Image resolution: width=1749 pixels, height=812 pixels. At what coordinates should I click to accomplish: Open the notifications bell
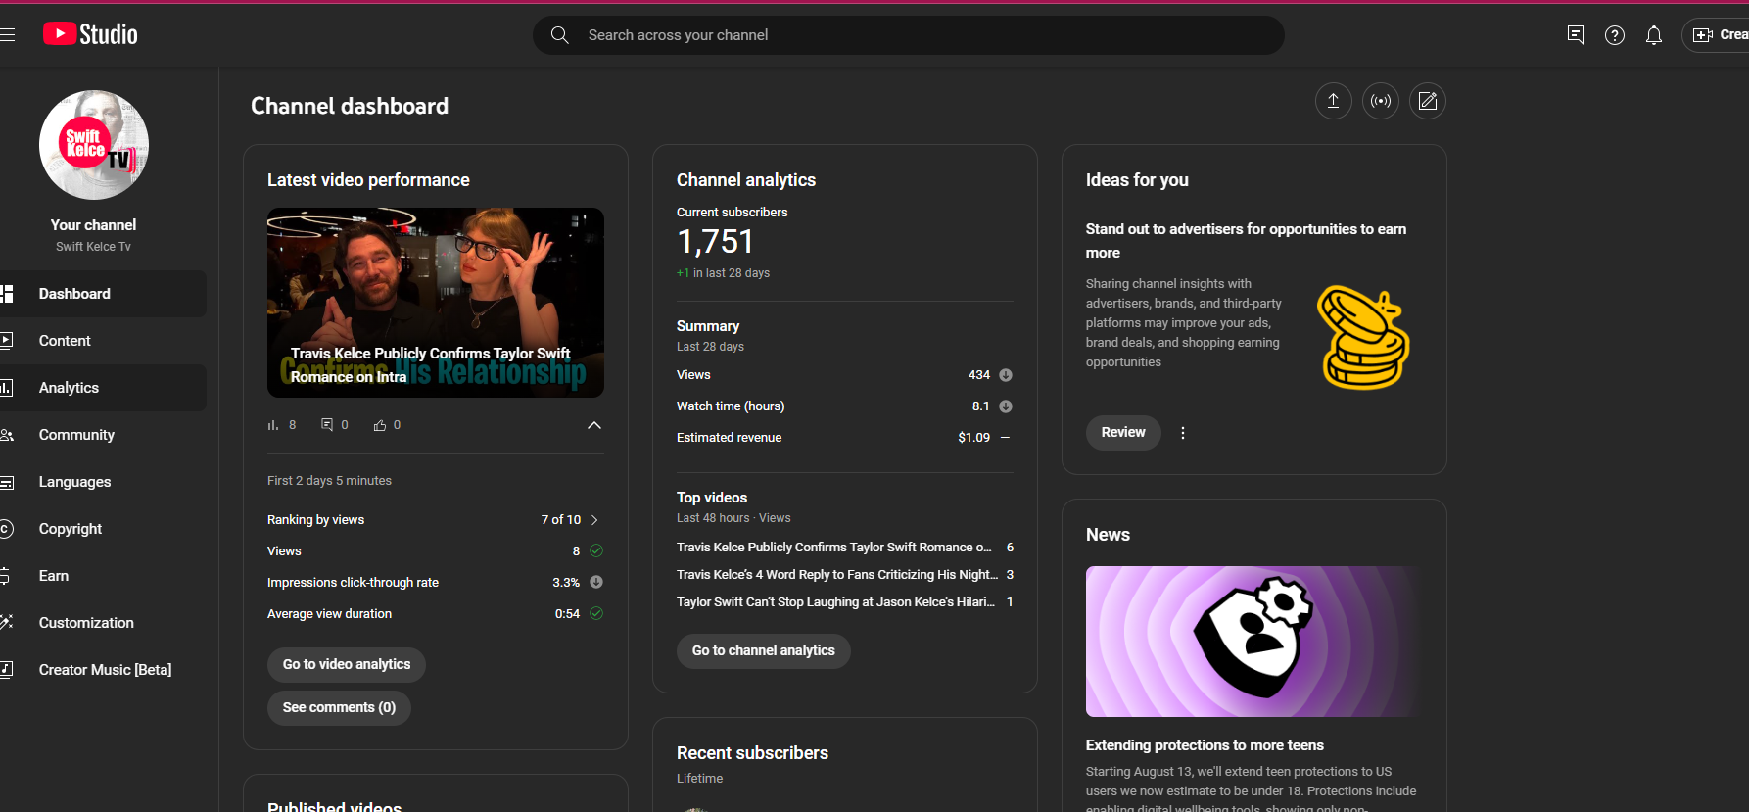click(x=1654, y=35)
